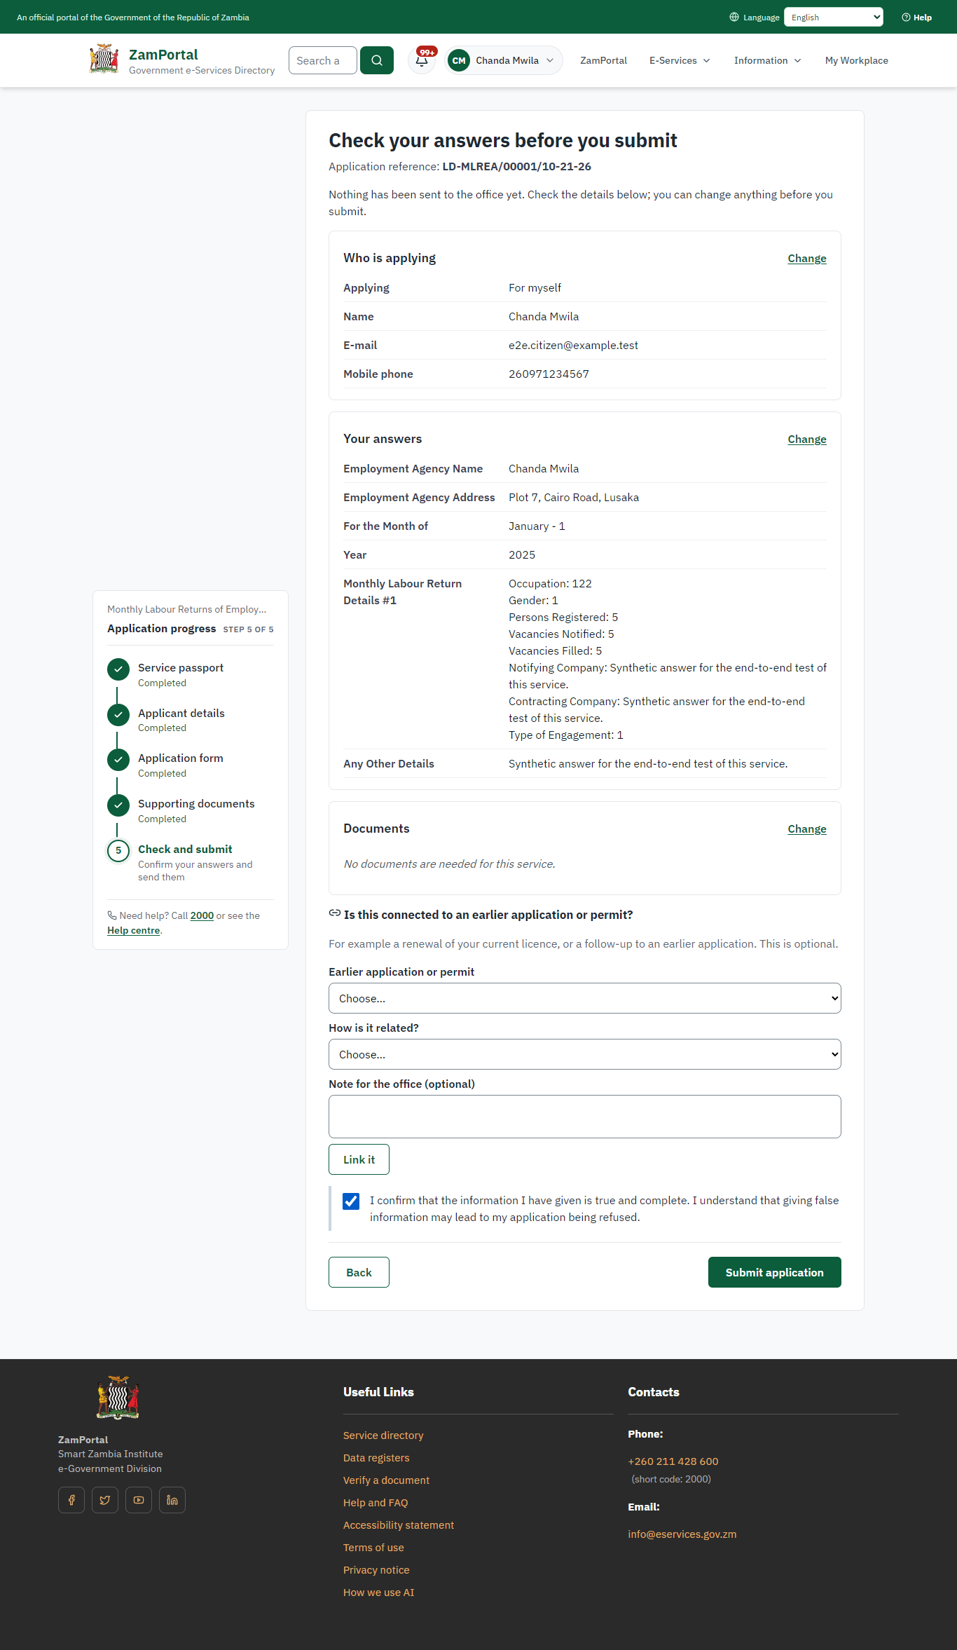This screenshot has width=957, height=1650.
Task: Change the Your answers section
Action: coord(807,439)
